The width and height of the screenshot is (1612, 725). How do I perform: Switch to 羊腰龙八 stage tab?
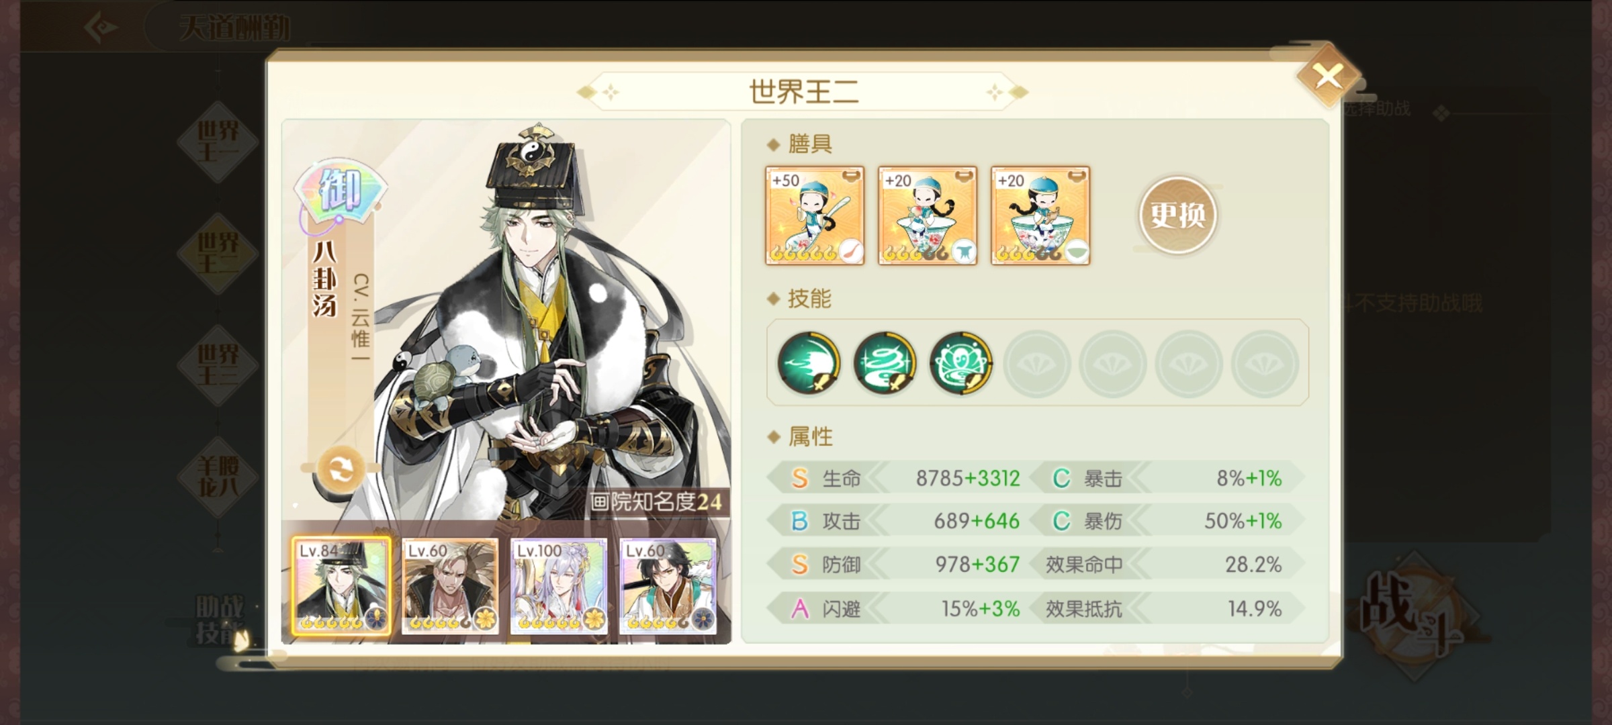[218, 477]
